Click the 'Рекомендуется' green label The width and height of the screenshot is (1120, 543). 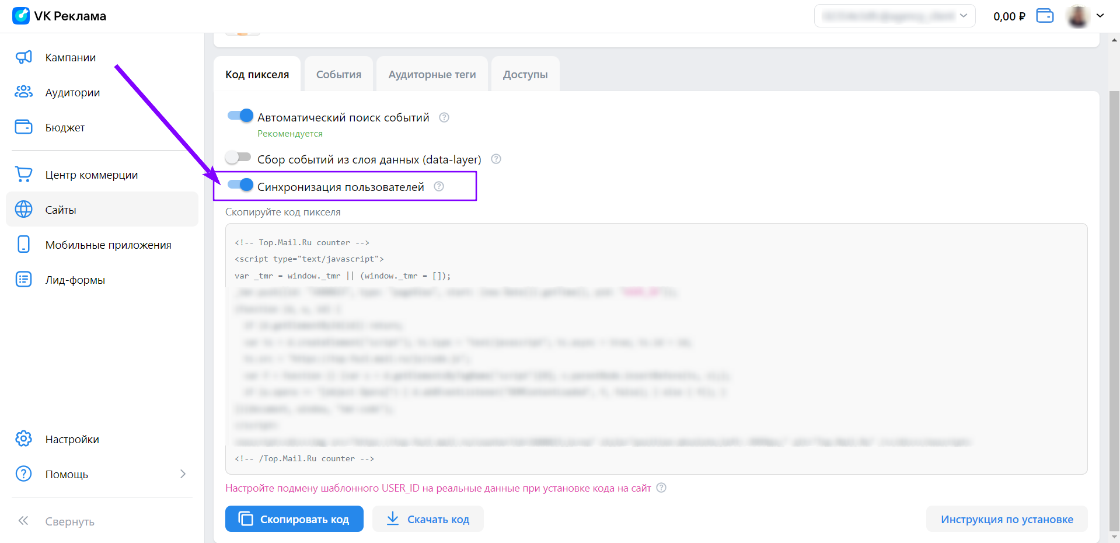pos(290,134)
